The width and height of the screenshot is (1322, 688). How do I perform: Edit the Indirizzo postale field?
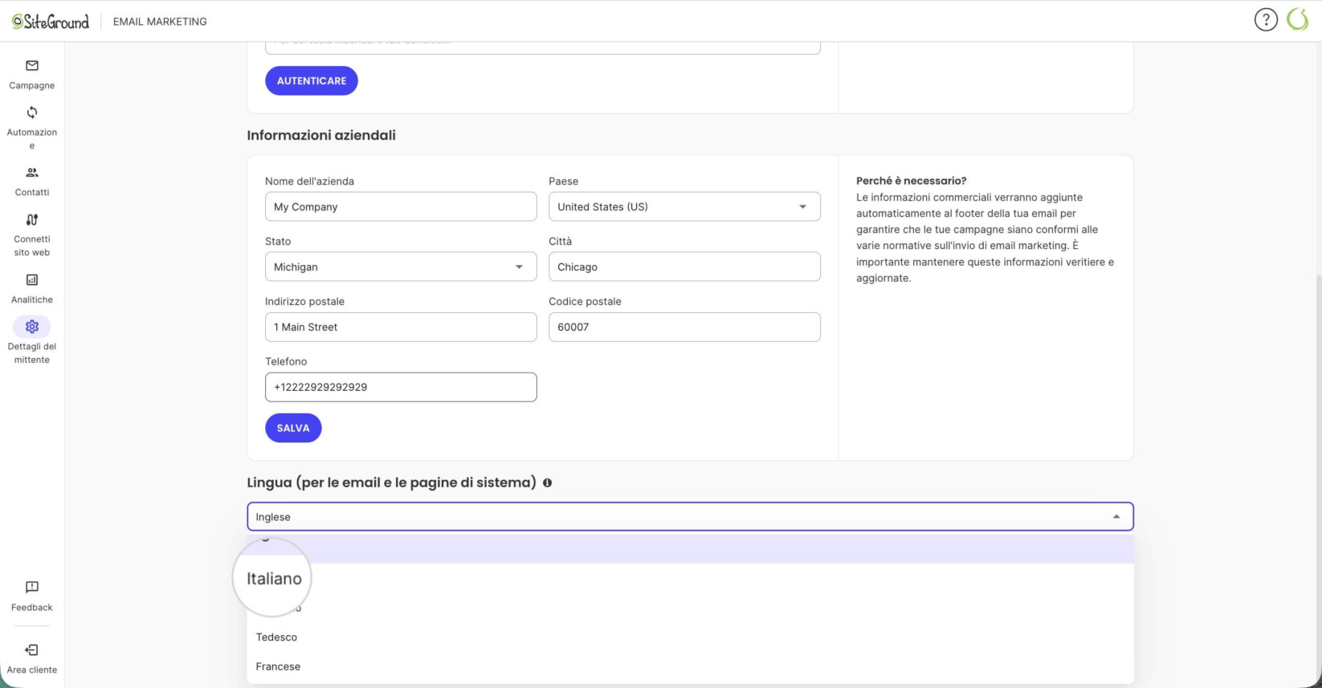[x=401, y=327]
